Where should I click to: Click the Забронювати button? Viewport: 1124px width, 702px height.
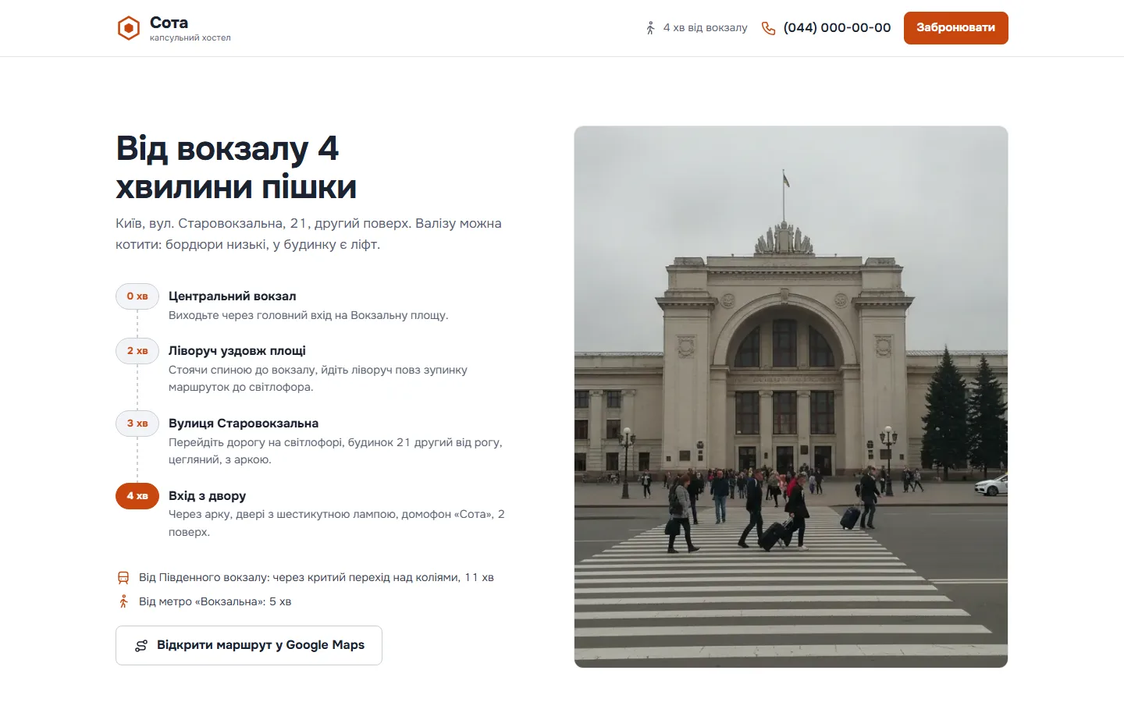(x=956, y=28)
